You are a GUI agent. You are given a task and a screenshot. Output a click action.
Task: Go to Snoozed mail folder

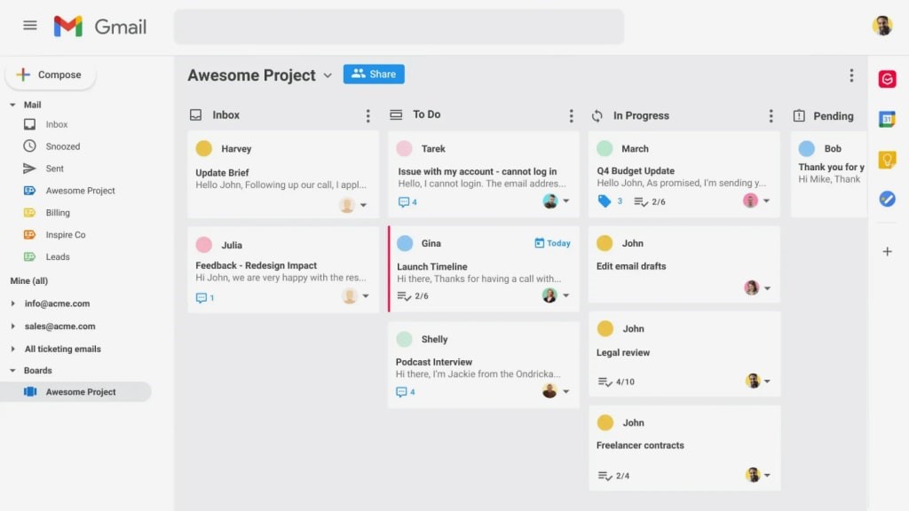pos(62,146)
